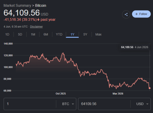This screenshot has width=153, height=113.
Task: Click the 140,000 axis label
Action: click(8, 44)
